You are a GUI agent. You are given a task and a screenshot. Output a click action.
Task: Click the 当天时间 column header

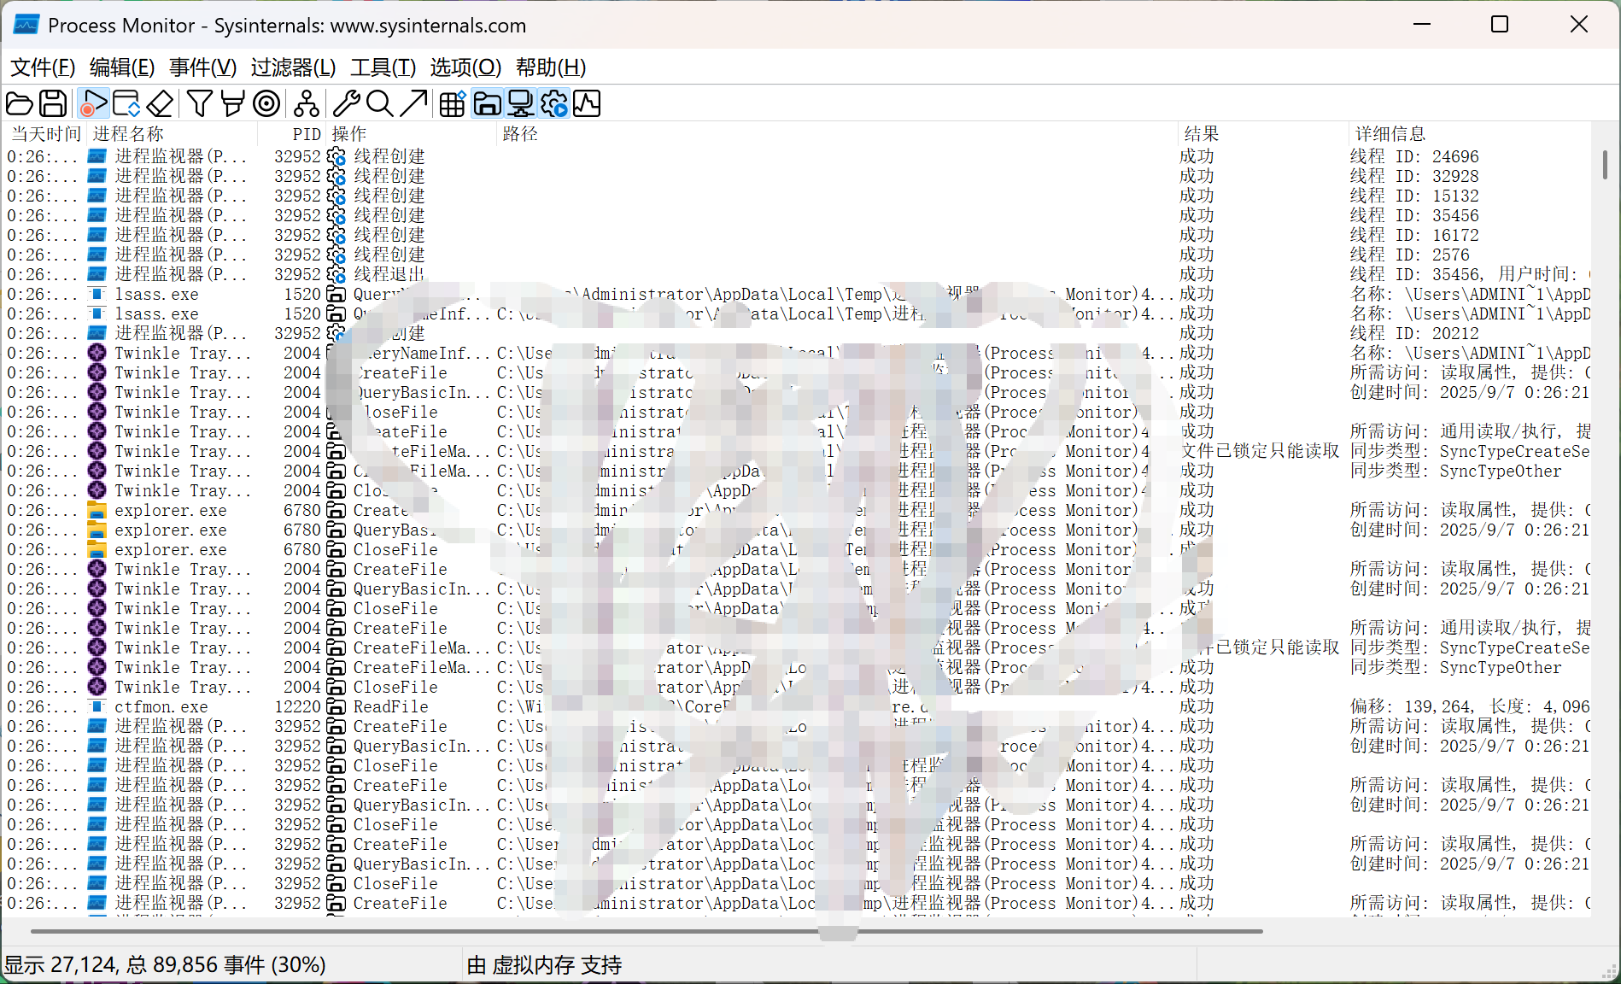[x=46, y=134]
